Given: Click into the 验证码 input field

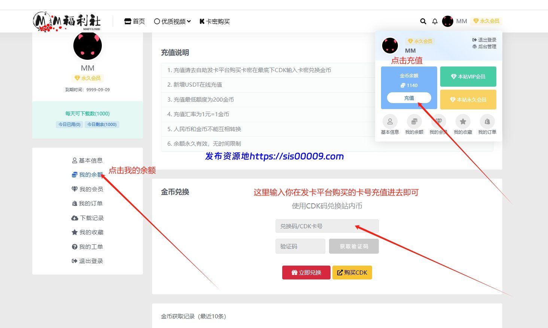Looking at the screenshot, I should [300, 247].
